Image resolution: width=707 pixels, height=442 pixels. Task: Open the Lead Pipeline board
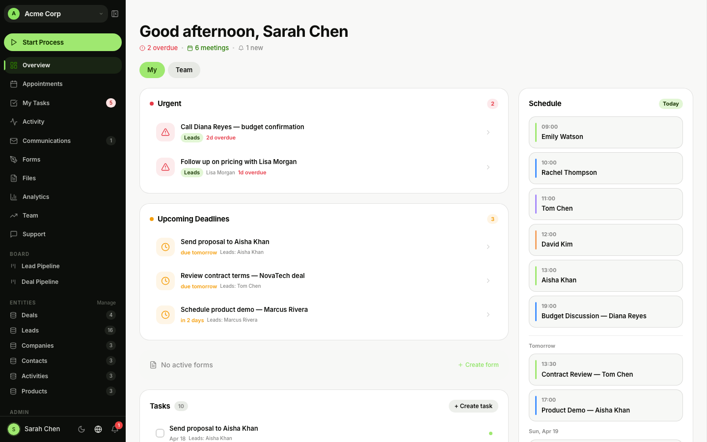[40, 266]
